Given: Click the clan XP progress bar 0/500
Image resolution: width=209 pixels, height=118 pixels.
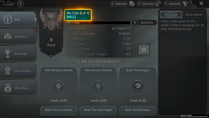Looking at the screenshot, I should click(x=98, y=23).
